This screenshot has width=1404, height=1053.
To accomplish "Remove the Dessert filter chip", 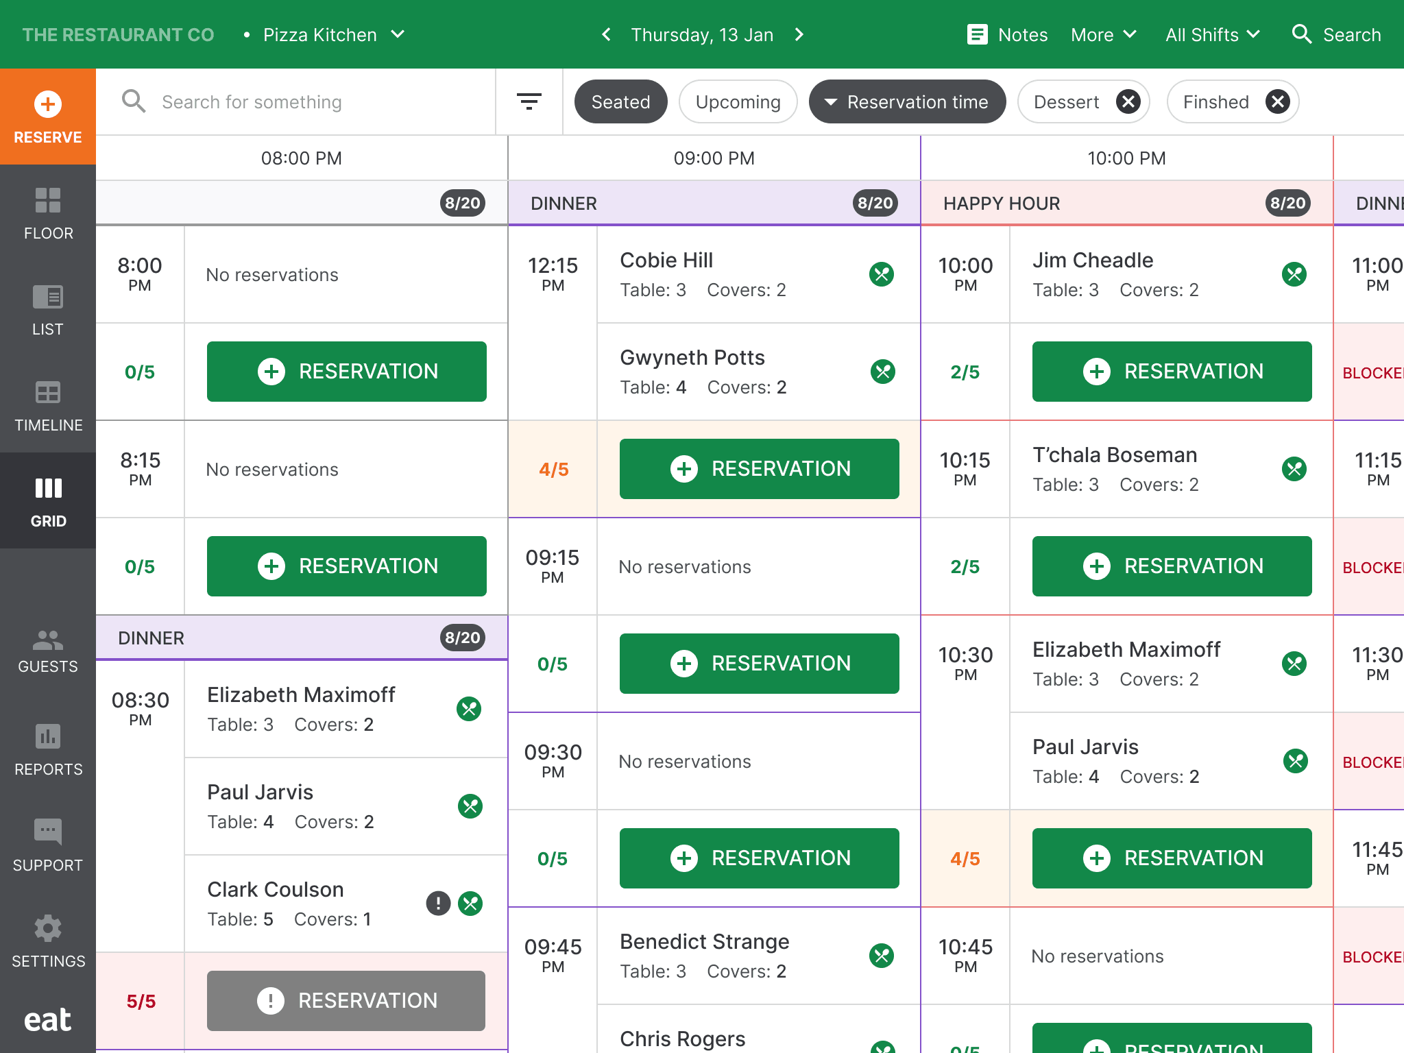I will (x=1128, y=101).
